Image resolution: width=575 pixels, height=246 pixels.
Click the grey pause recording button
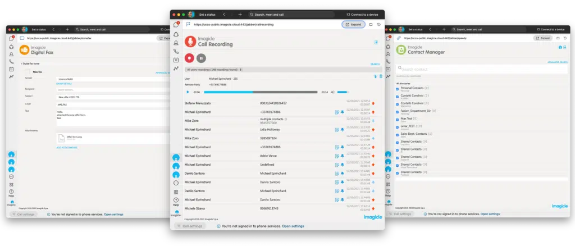[202, 57]
